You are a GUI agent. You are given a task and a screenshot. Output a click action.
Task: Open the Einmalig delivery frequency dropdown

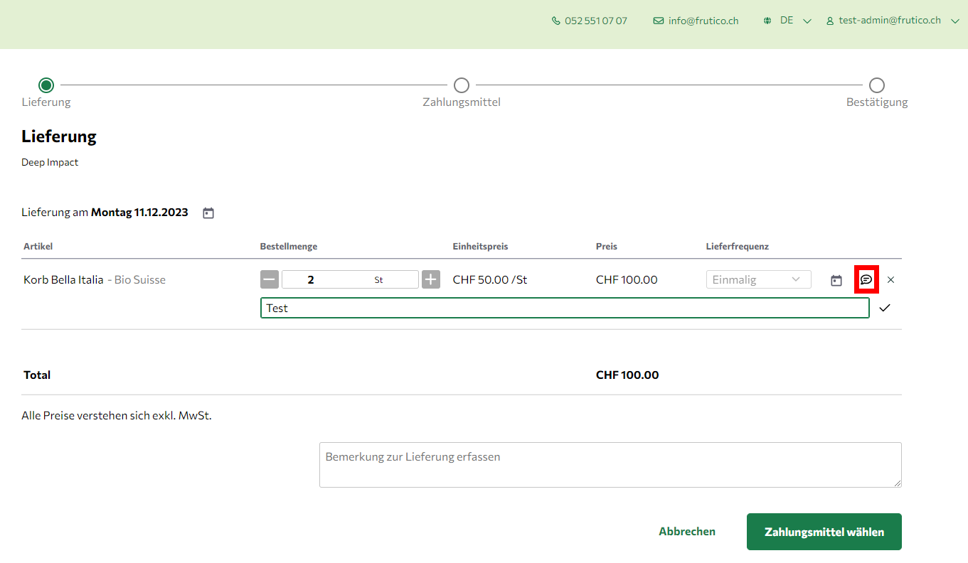[758, 279]
